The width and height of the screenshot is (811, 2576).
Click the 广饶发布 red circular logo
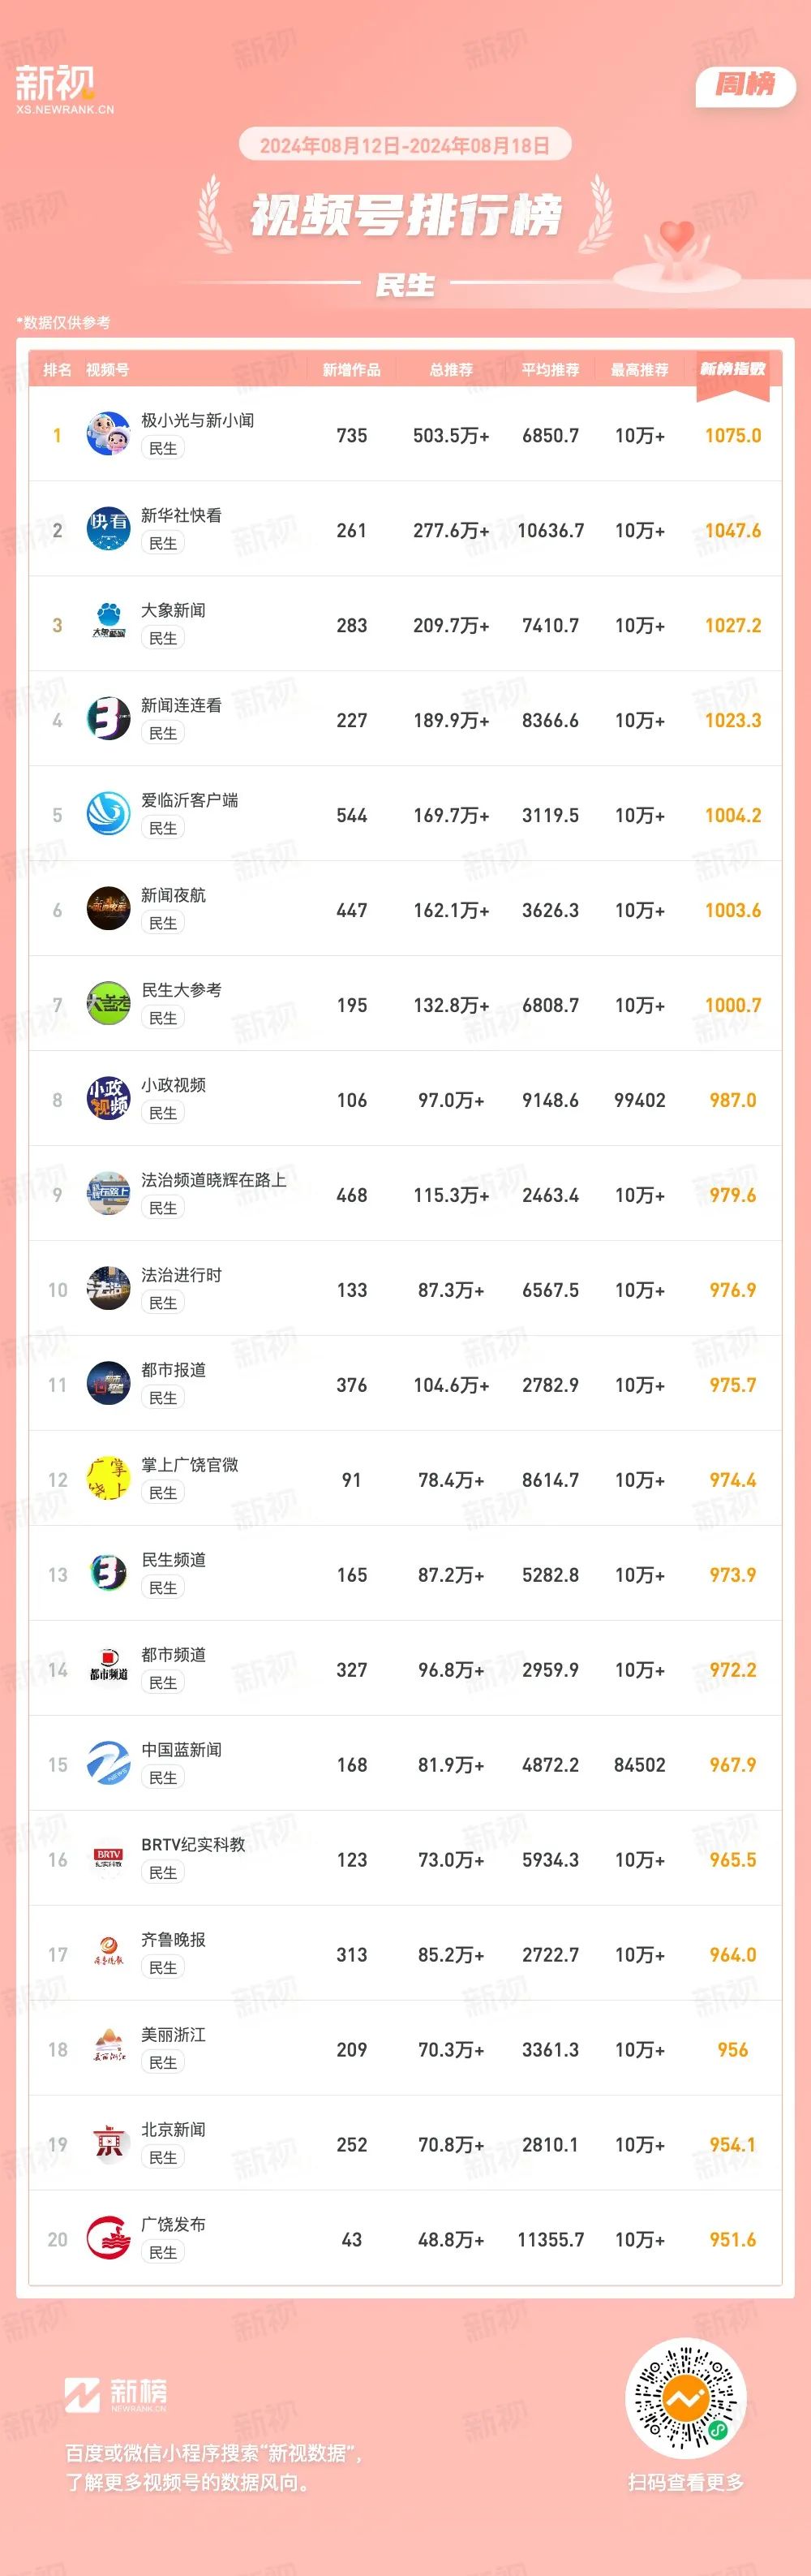click(108, 2239)
